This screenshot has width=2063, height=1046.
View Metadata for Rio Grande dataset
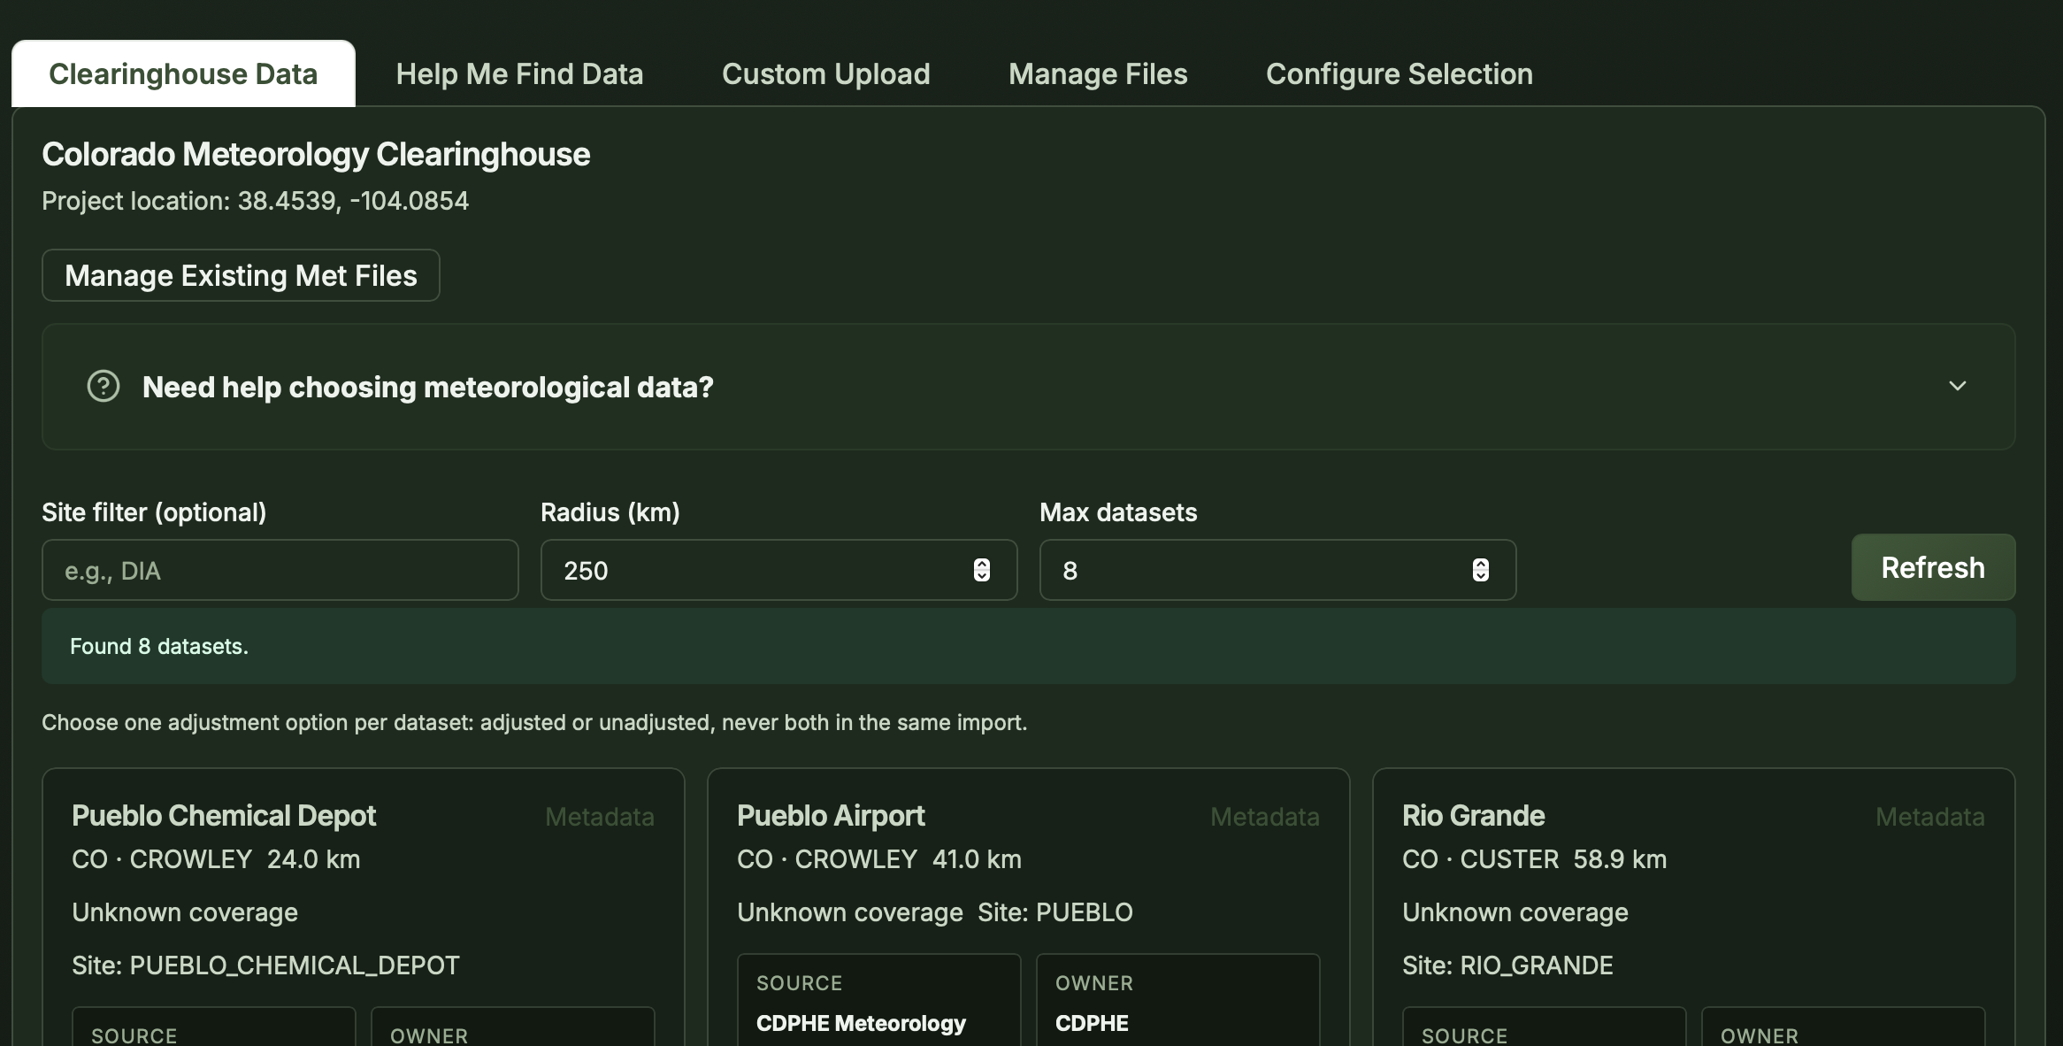(x=1929, y=817)
